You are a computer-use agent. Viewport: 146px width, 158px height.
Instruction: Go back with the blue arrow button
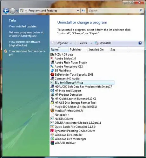[x=6, y=11]
